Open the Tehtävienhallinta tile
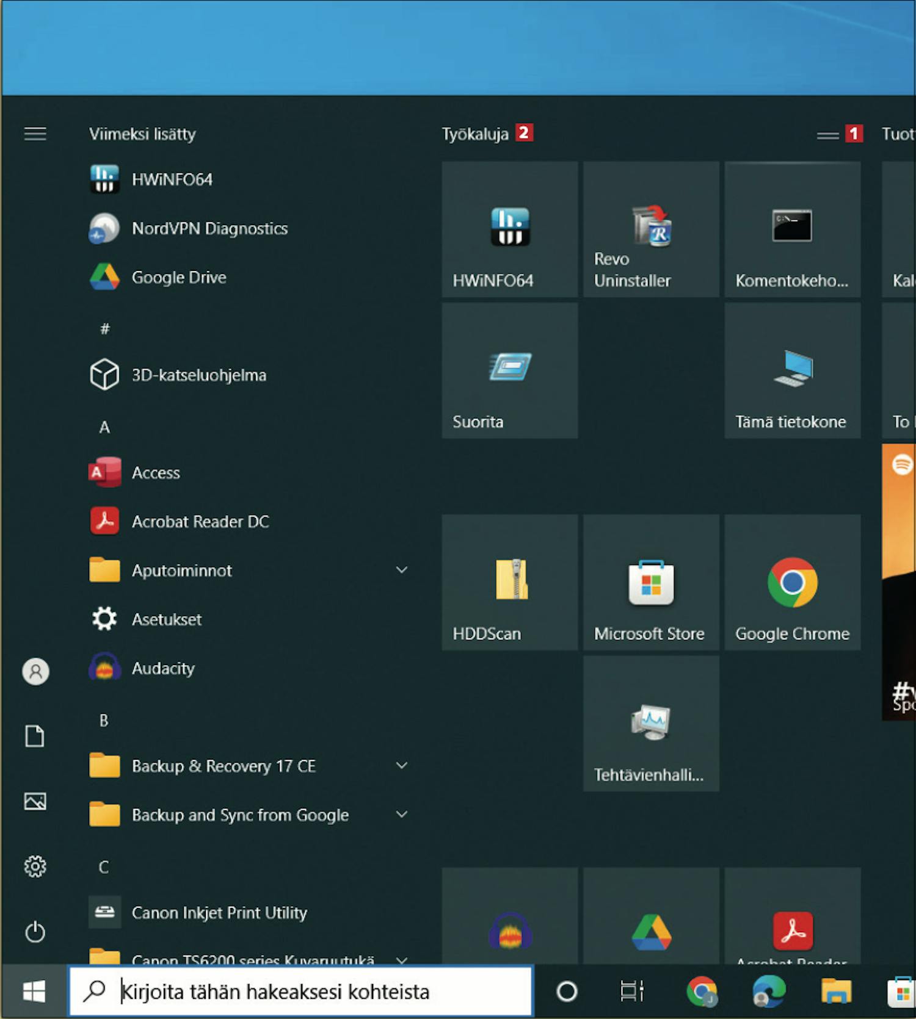916x1019 pixels. pos(651,724)
